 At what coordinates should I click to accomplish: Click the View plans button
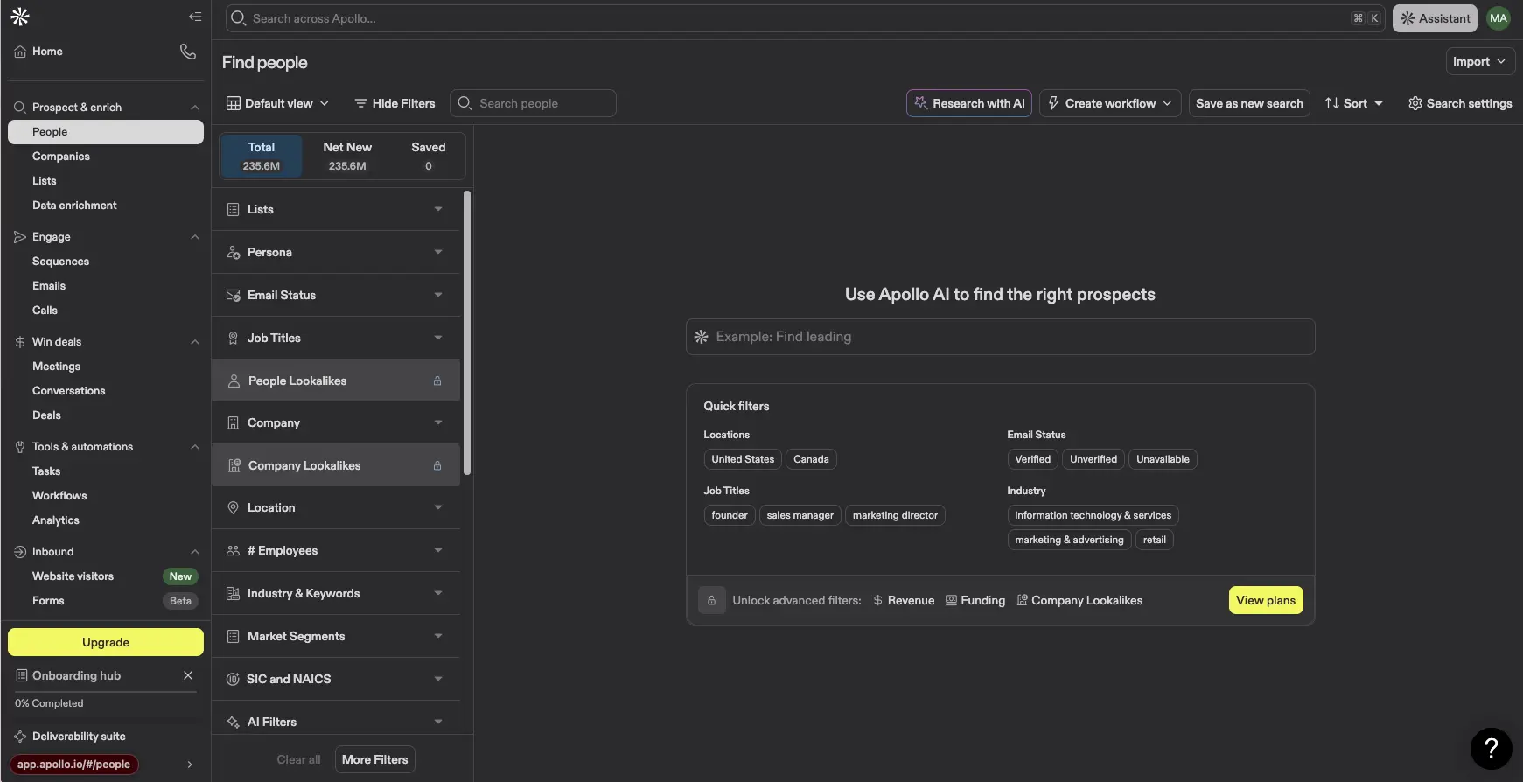(1265, 600)
